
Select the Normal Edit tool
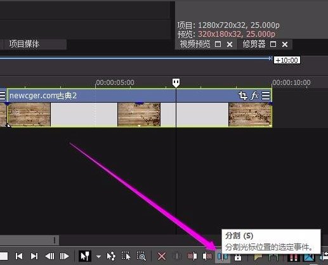pos(85,256)
